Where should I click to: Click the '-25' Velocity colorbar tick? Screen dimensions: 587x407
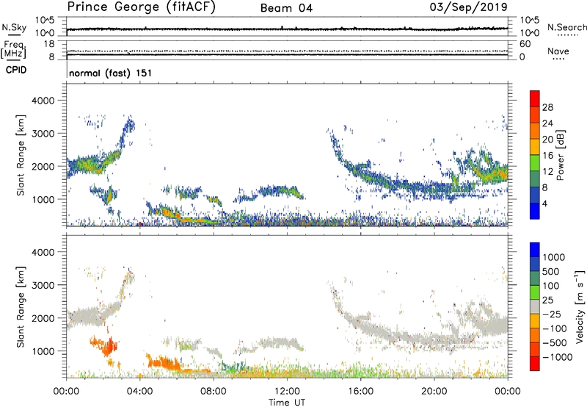552,314
